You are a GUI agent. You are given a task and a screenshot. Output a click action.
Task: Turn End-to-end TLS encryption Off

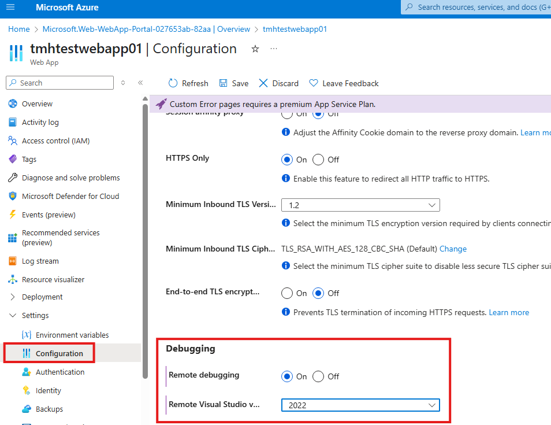click(318, 293)
